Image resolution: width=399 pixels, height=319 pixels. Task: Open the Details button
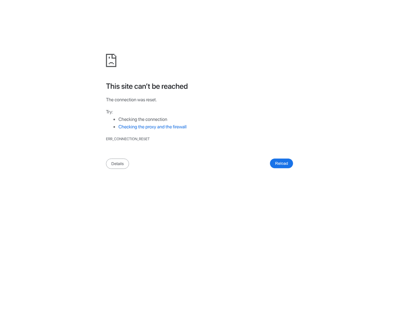tap(117, 164)
